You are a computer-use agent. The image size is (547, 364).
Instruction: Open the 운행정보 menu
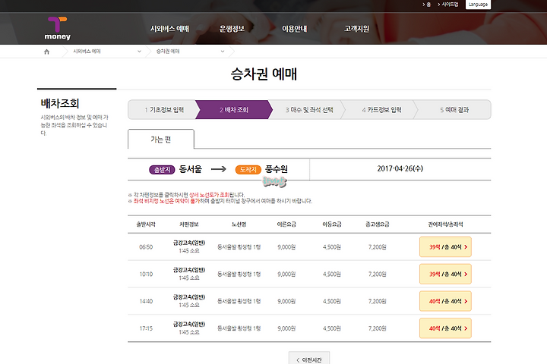tap(232, 29)
